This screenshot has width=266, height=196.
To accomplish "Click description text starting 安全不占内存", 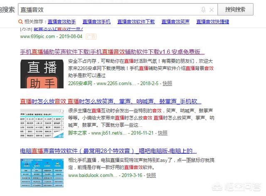I will (x=141, y=68).
